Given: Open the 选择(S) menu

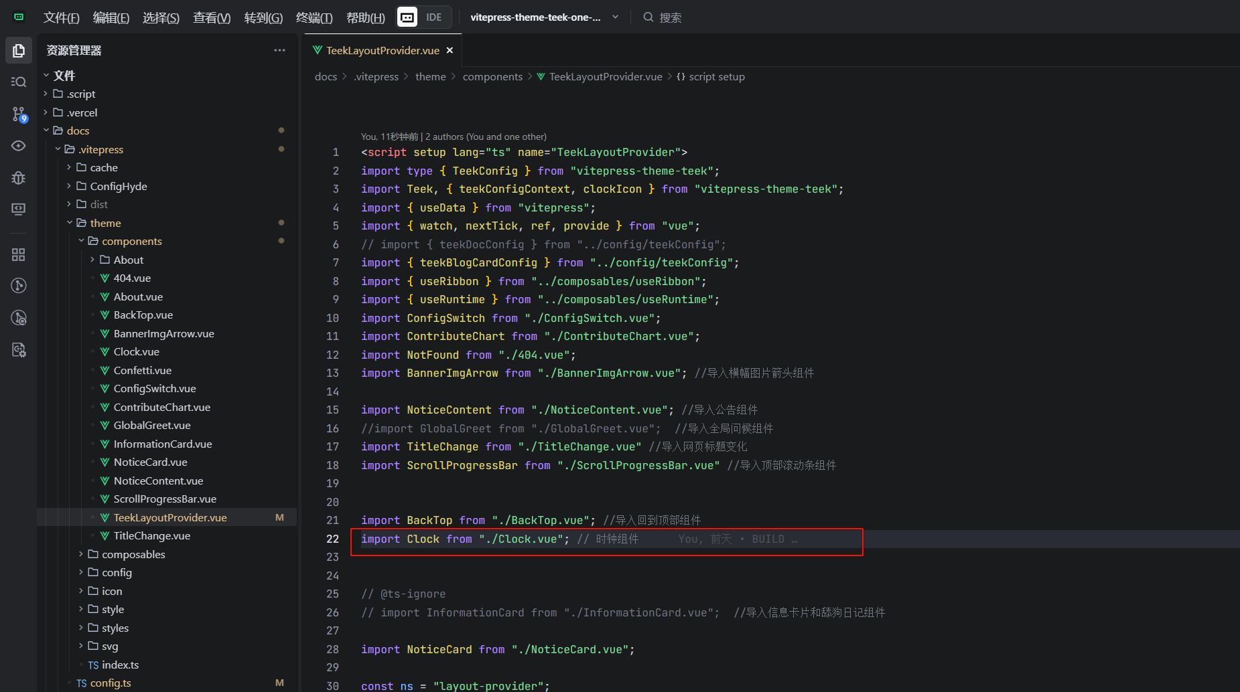Looking at the screenshot, I should 161,17.
